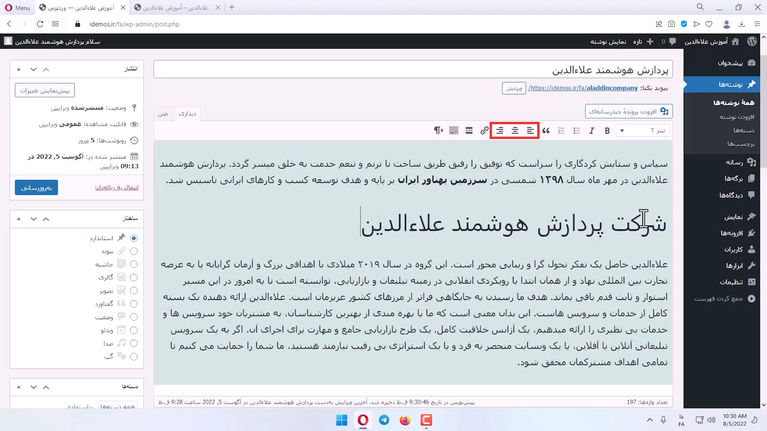767x431 pixels.
Task: Select the حاشیه post format
Action: [x=134, y=264]
